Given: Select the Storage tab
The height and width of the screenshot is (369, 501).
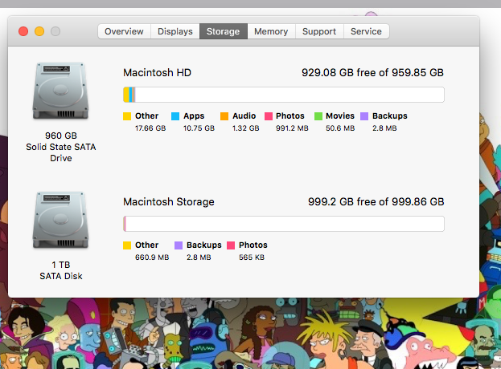Looking at the screenshot, I should pos(224,31).
